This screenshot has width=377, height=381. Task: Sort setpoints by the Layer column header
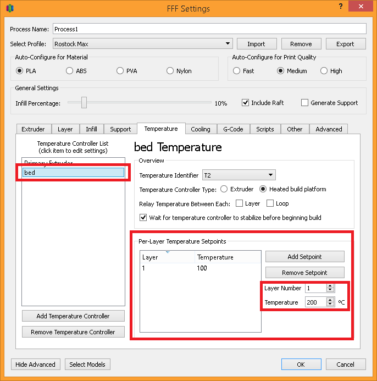(167, 257)
